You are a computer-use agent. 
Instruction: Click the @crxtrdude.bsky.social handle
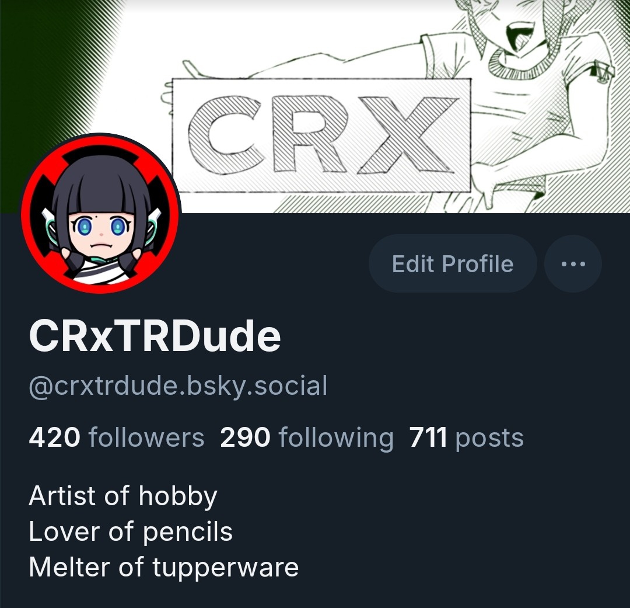coord(178,386)
